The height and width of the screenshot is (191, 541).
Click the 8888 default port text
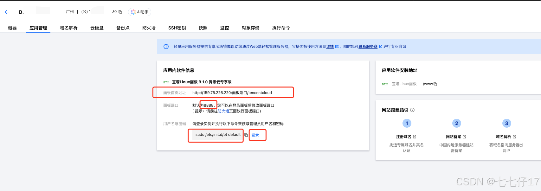pos(209,105)
